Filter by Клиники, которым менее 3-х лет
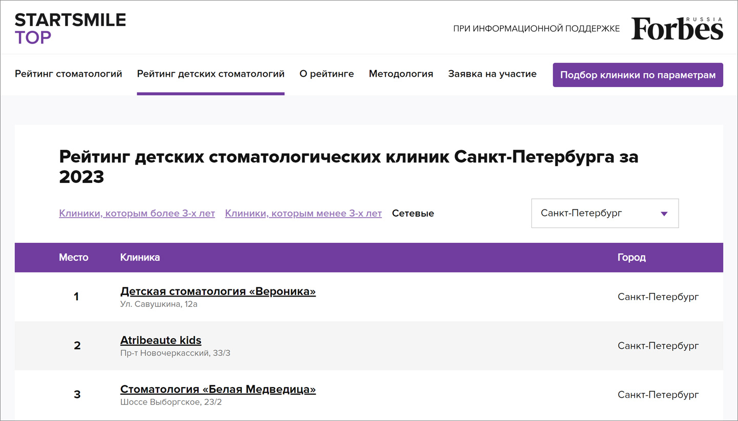 point(303,213)
